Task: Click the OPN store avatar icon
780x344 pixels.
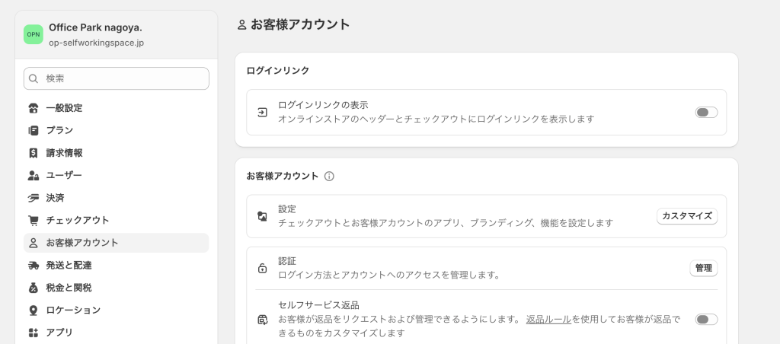Action: tap(34, 34)
